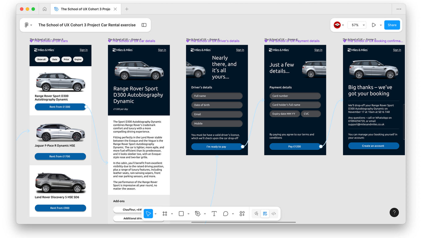Open the present options chevron beside Play
The image size is (422, 238).
point(381,25)
